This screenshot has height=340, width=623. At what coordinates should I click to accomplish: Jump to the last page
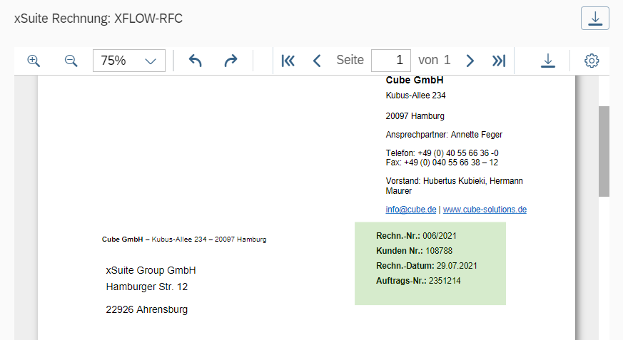[499, 61]
